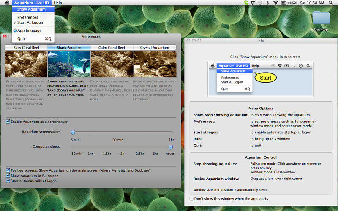This screenshot has width=338, height=211.
Task: Choose Show Aquarium menu item
Action: point(33,9)
